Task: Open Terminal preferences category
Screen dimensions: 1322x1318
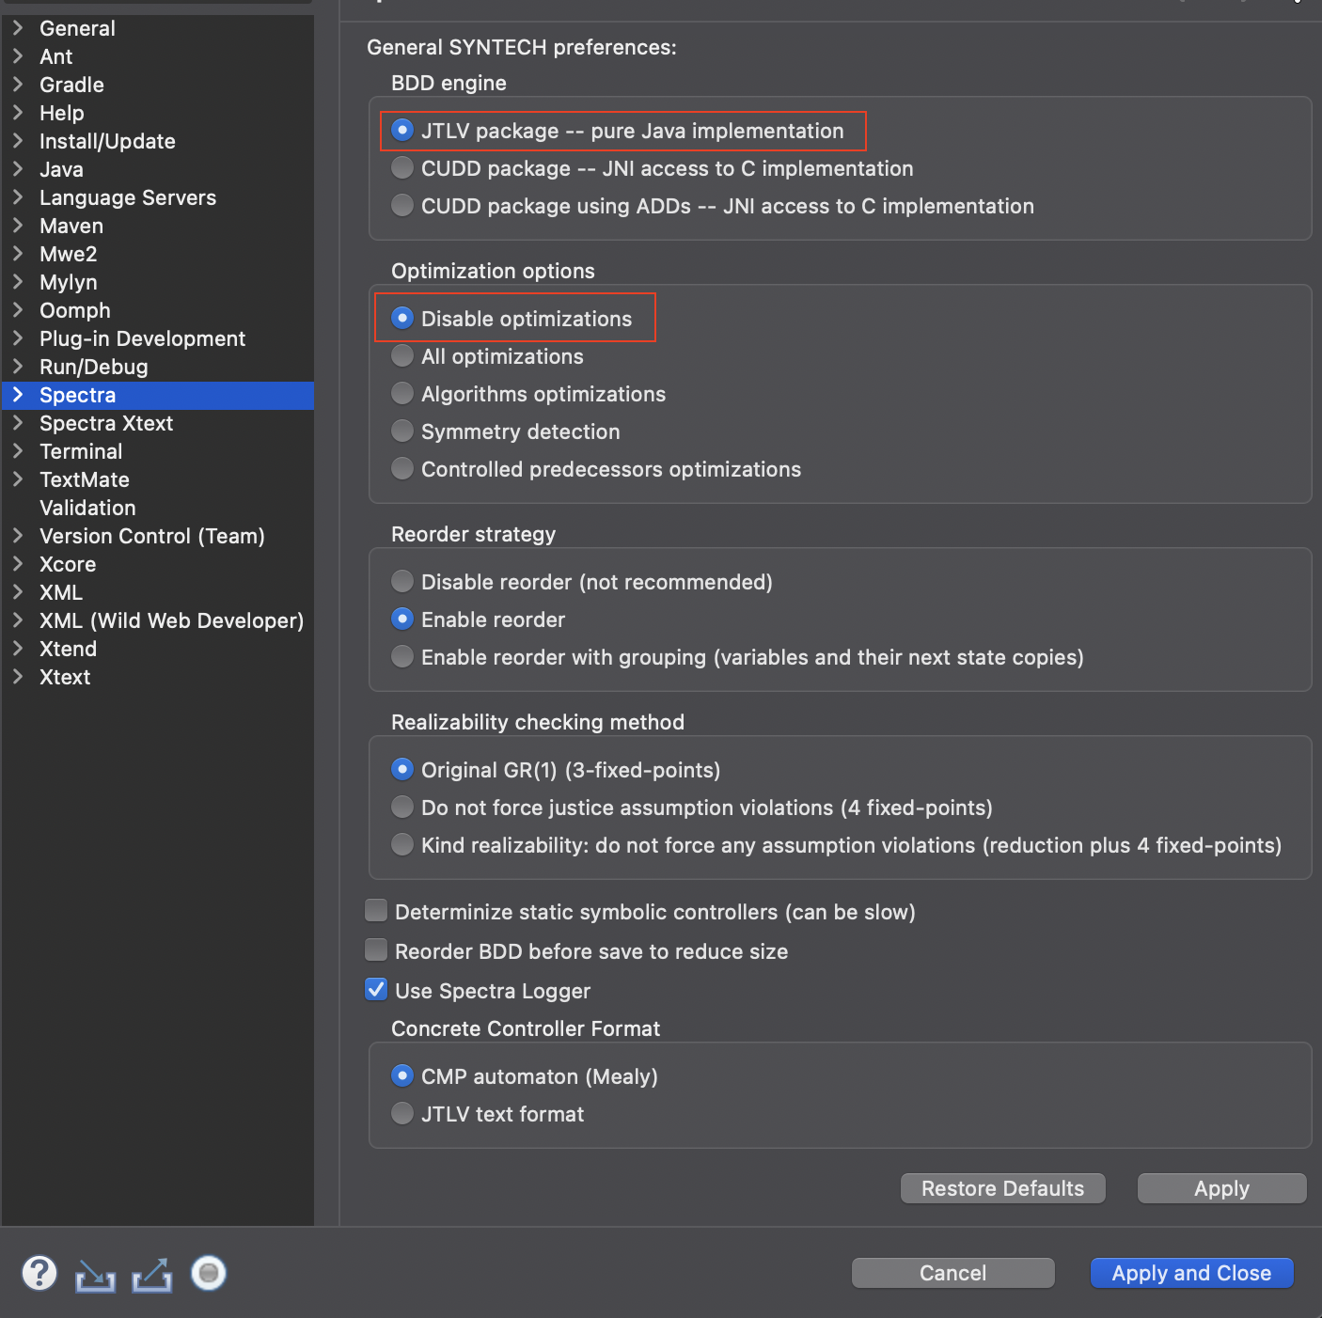Action: (81, 451)
